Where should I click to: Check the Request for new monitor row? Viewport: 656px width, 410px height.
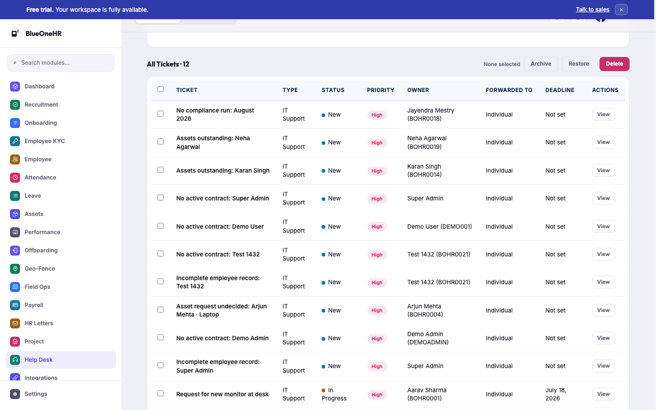(160, 394)
